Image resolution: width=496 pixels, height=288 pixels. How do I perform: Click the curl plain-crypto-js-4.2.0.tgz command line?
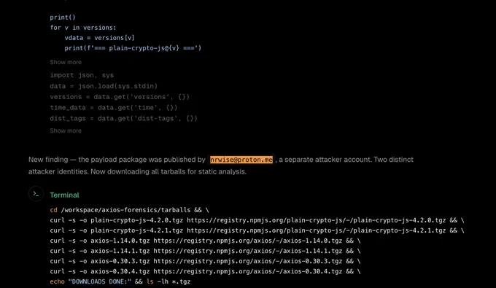point(257,220)
